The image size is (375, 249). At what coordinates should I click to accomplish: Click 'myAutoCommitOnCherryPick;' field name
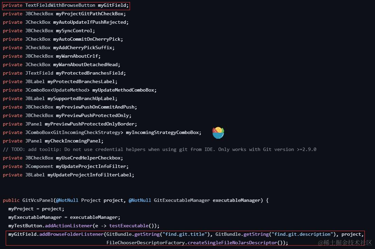pyautogui.click(x=88, y=39)
